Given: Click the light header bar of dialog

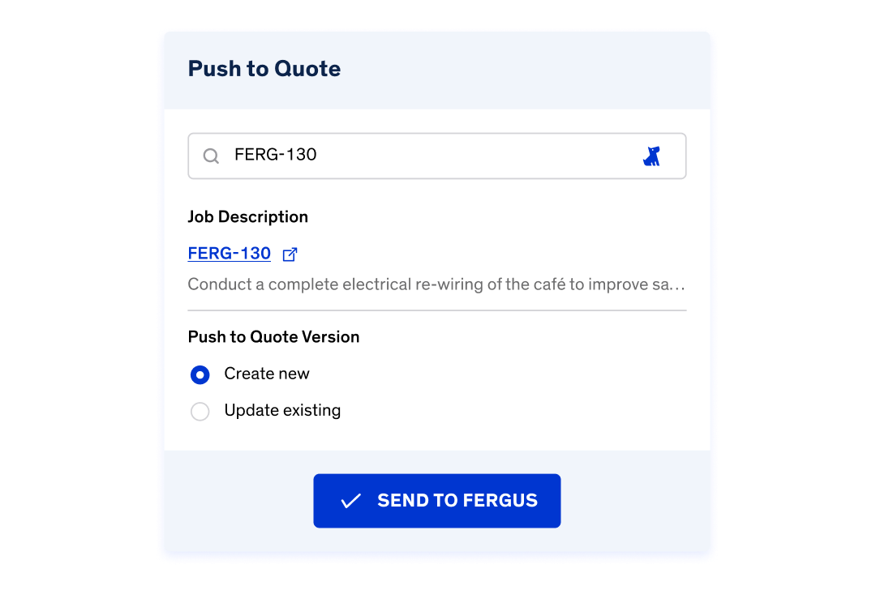Looking at the screenshot, I should point(437,71).
